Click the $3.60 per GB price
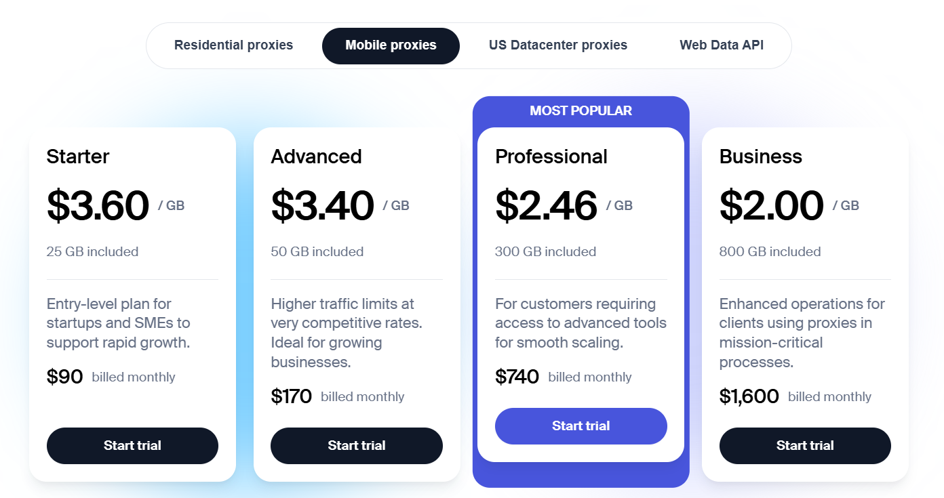Screen dimensions: 944x498 pyautogui.click(x=98, y=205)
